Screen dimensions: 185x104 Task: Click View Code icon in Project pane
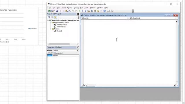(49, 17)
